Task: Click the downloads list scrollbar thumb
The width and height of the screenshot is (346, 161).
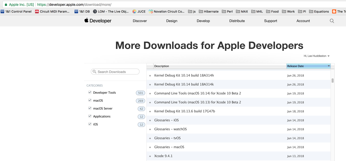Action: [x=333, y=81]
